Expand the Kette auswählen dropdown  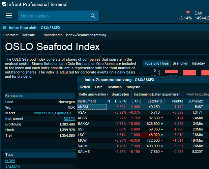point(94,94)
